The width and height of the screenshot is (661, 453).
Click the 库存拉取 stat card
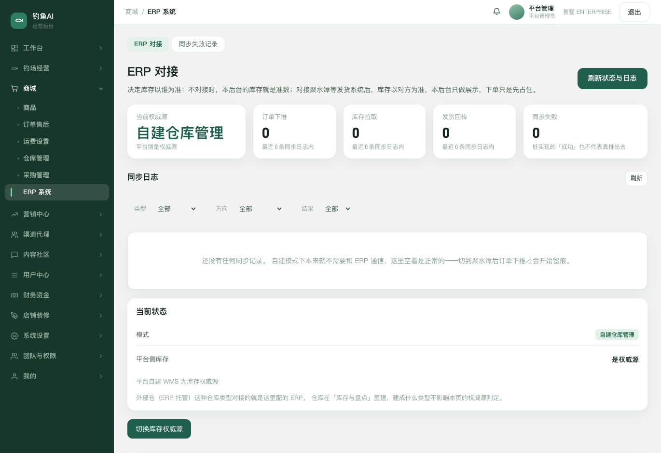point(385,132)
